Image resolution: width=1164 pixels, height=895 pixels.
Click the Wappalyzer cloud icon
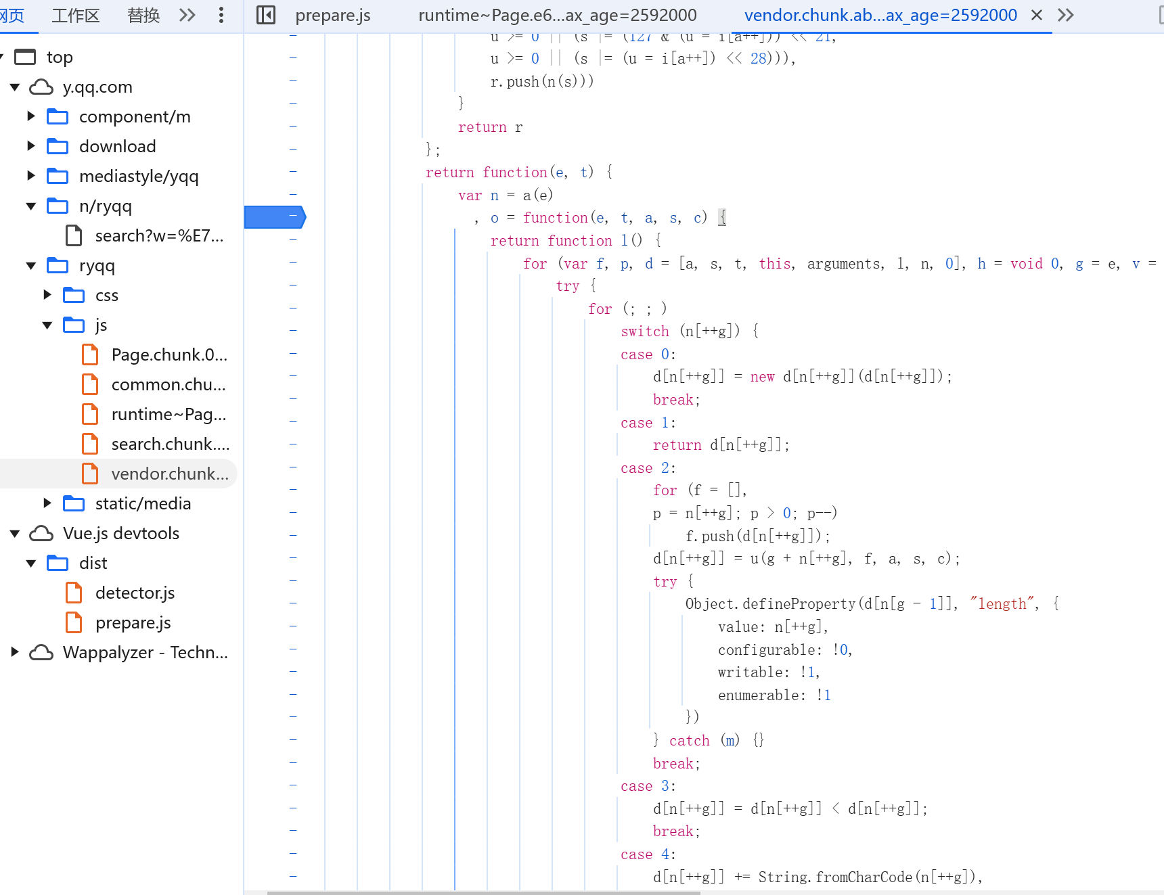click(x=41, y=652)
